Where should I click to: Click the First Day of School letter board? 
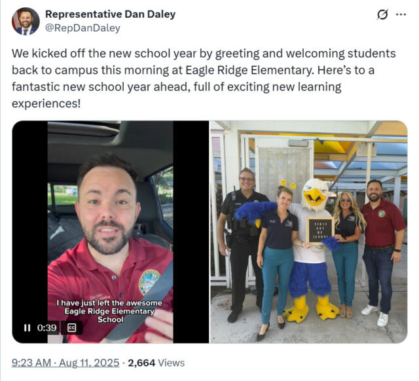pyautogui.click(x=320, y=230)
